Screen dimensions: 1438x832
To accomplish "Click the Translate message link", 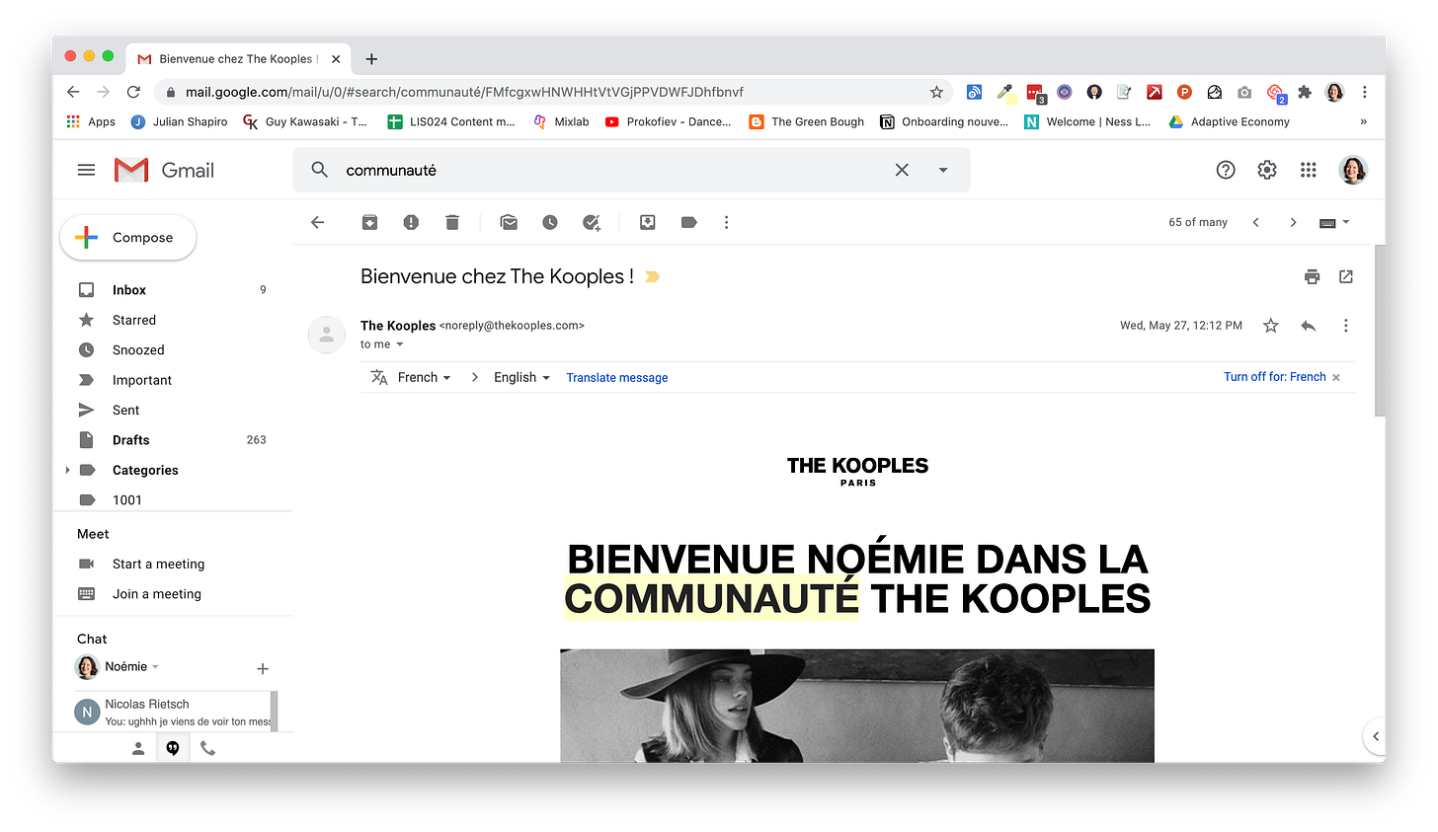I will 617,378.
